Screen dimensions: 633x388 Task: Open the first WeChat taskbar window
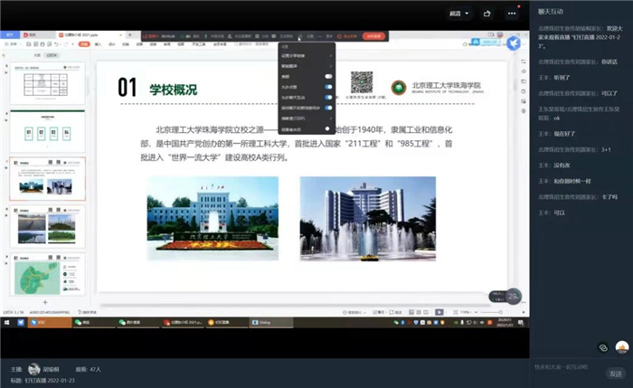[94, 322]
